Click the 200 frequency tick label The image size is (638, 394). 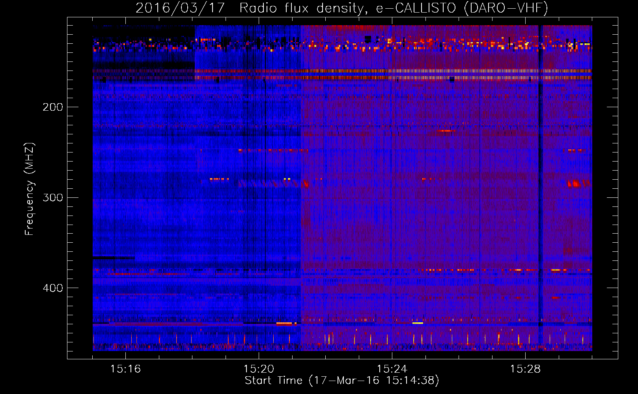53,107
